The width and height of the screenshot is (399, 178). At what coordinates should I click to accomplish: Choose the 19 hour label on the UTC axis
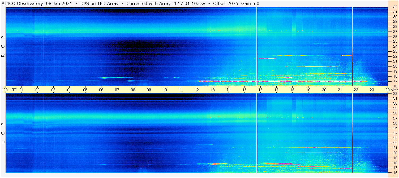[308, 90]
